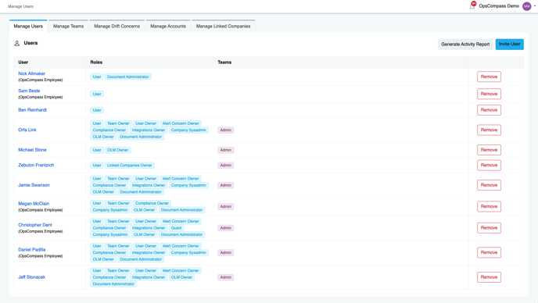This screenshot has height=303, width=538.
Task: Click the Users person icon
Action: 17,43
